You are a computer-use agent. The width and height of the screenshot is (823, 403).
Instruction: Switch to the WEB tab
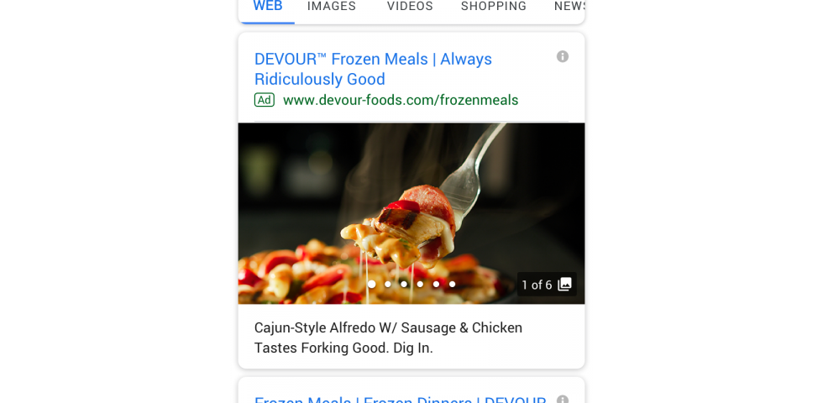pos(268,7)
